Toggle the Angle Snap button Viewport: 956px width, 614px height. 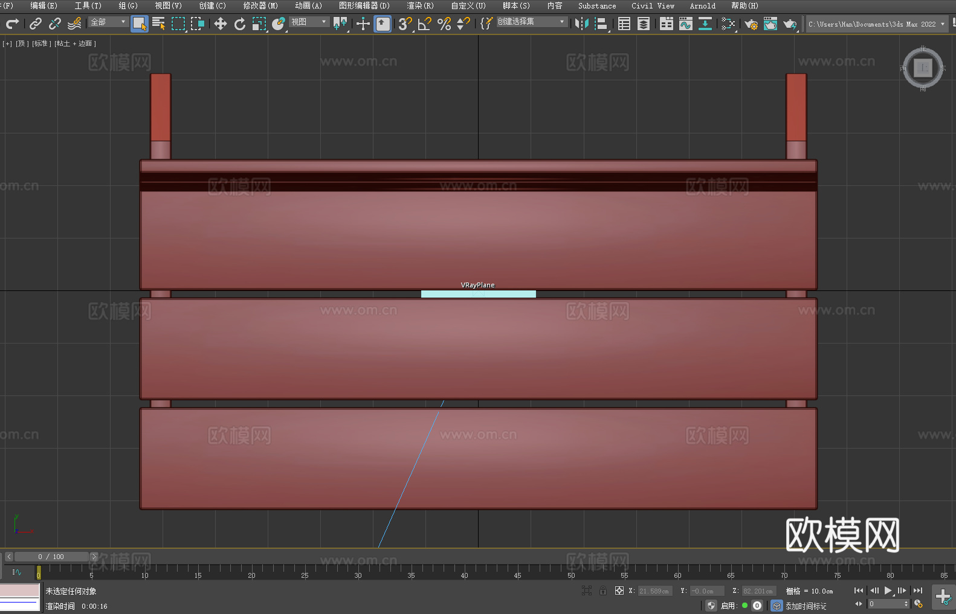coord(425,24)
